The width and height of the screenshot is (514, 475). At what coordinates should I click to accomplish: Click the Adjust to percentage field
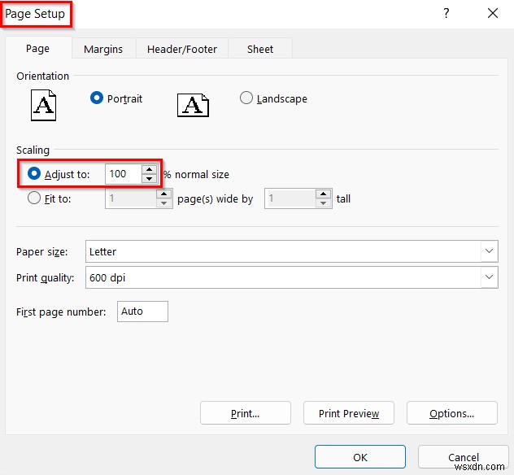[x=124, y=174]
